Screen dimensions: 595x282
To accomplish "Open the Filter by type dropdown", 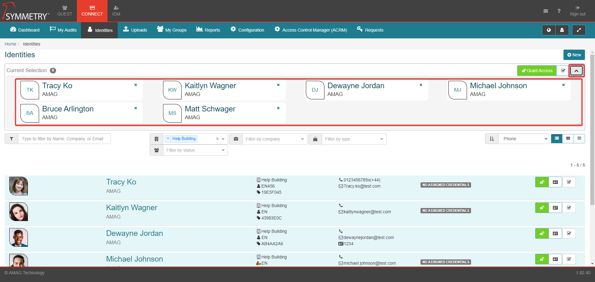I will pyautogui.click(x=354, y=139).
